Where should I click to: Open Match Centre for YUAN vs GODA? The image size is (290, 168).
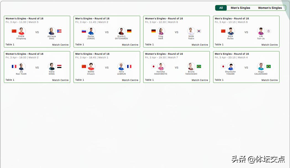point(60,80)
